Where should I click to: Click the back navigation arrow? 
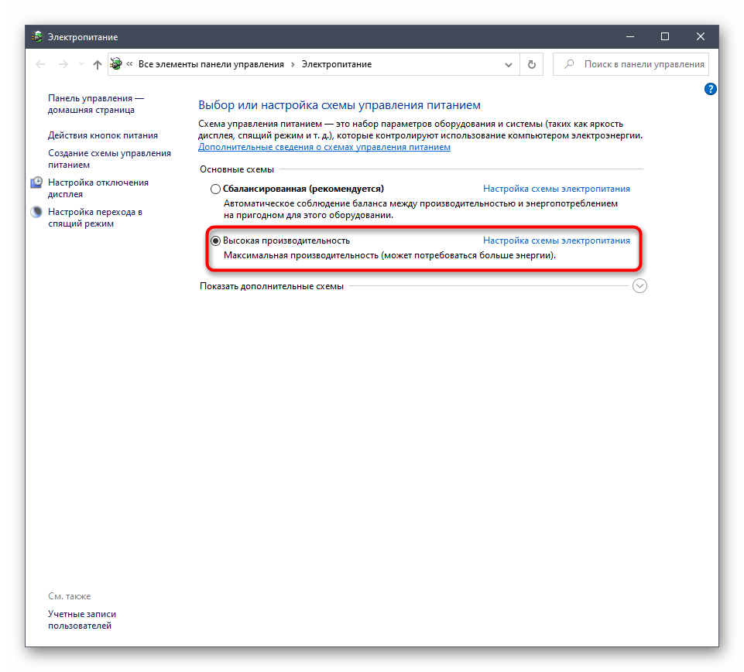pyautogui.click(x=40, y=65)
